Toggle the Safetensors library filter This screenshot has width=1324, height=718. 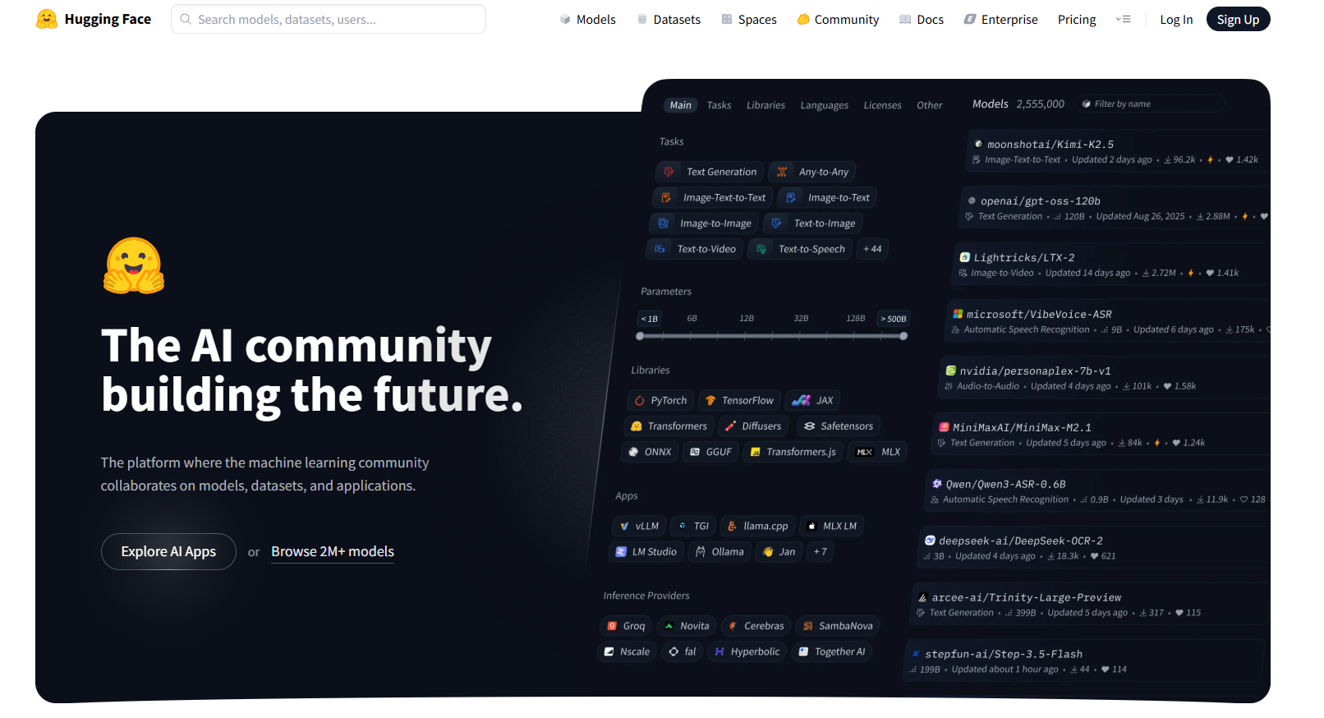tap(839, 426)
